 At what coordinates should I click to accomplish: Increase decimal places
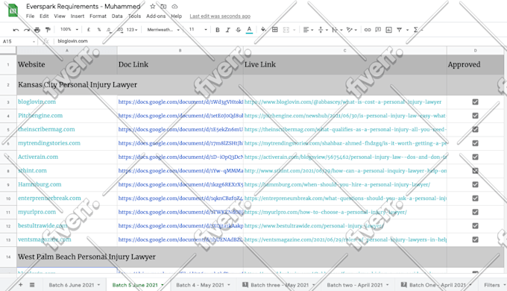120,30
